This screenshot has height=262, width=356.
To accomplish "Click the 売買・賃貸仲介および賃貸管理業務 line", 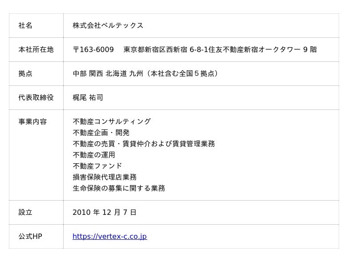I will click(144, 144).
